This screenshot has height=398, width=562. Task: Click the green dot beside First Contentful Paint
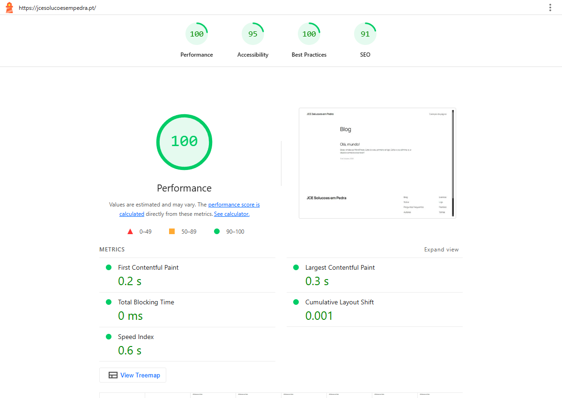point(109,267)
